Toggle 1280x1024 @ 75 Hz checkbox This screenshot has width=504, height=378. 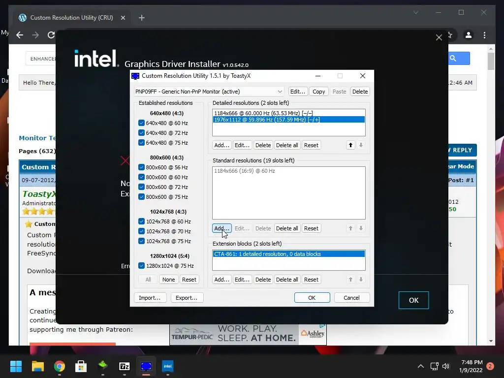(x=141, y=265)
